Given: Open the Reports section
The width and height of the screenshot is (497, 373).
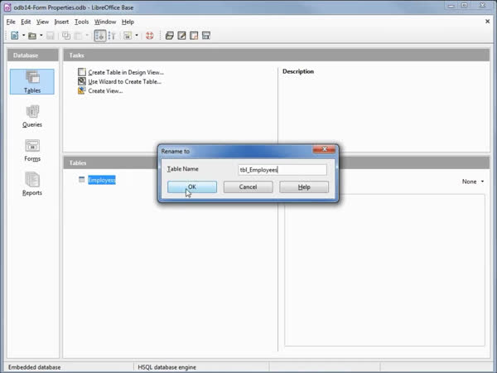Looking at the screenshot, I should pos(32,184).
